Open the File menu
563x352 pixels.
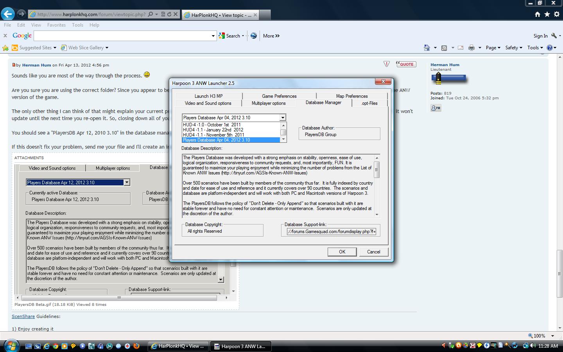pyautogui.click(x=7, y=25)
